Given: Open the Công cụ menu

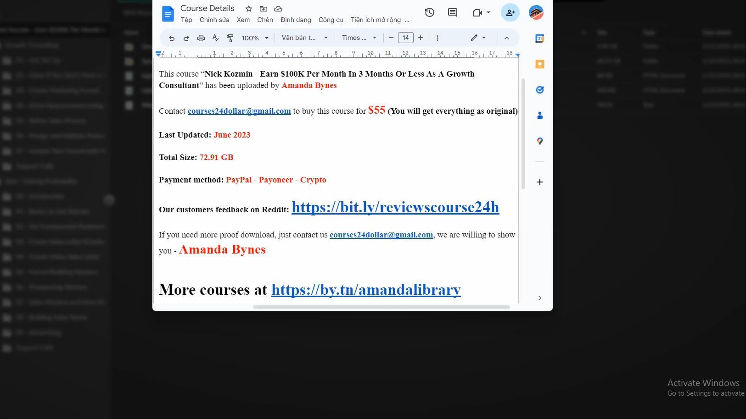Looking at the screenshot, I should pyautogui.click(x=331, y=20).
